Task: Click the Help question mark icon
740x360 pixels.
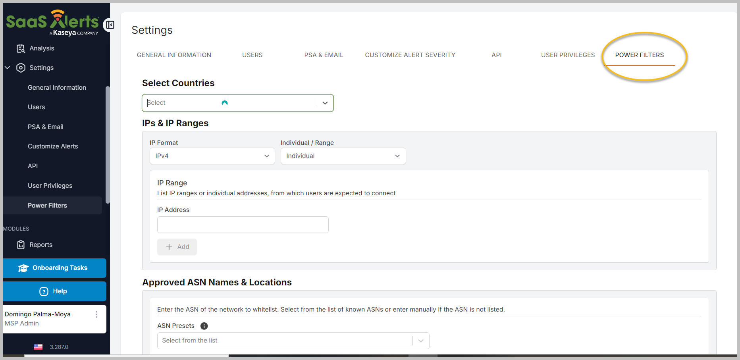Action: [44, 291]
